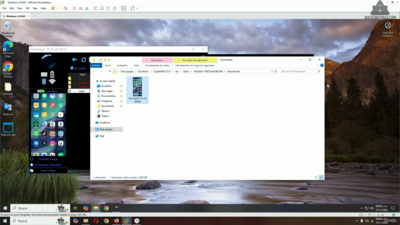Click the Reproducir contextual tab header
400x225 pixels.
tap(157, 60)
